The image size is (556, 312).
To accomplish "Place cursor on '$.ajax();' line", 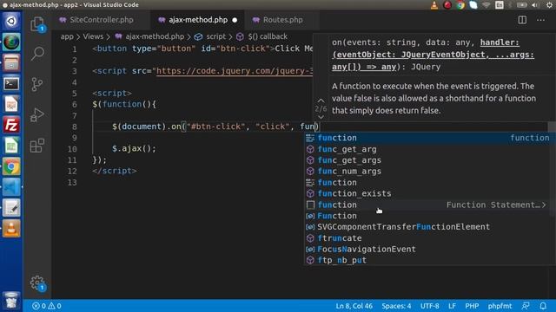I will [x=134, y=148].
